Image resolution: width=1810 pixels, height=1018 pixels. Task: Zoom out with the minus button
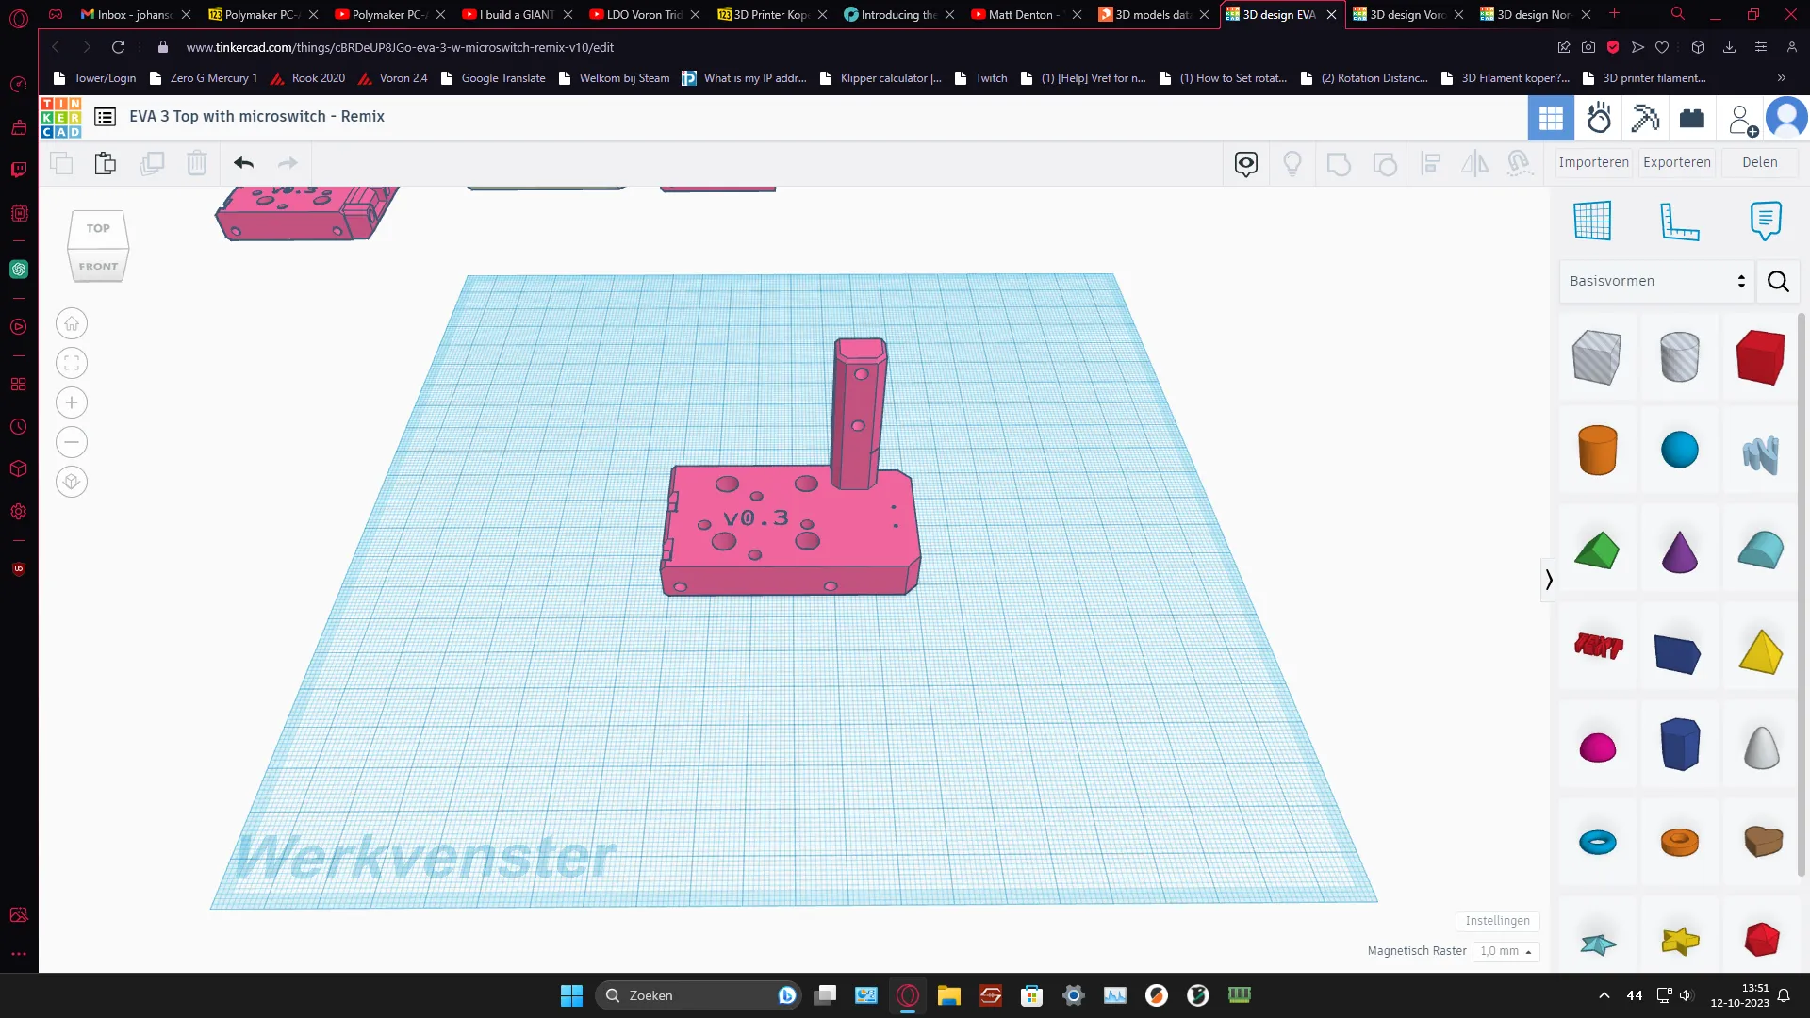[x=72, y=443]
